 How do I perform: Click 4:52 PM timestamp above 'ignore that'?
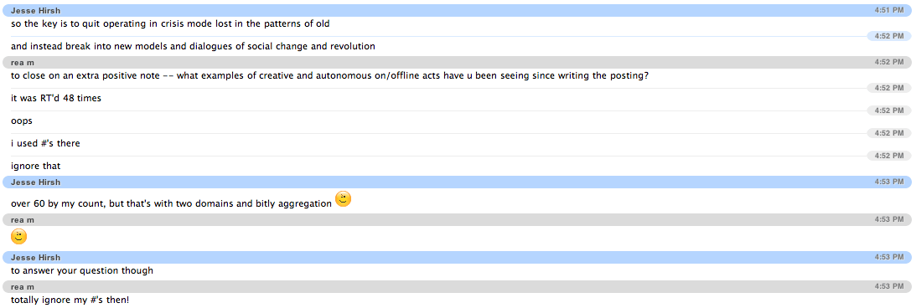click(x=889, y=155)
